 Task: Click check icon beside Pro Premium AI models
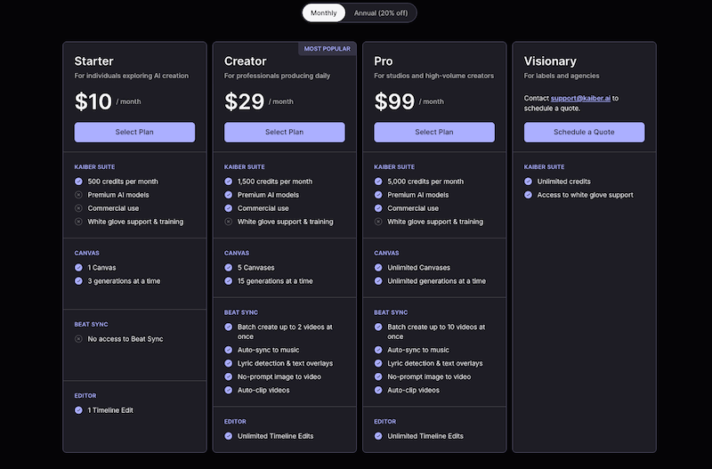click(378, 195)
